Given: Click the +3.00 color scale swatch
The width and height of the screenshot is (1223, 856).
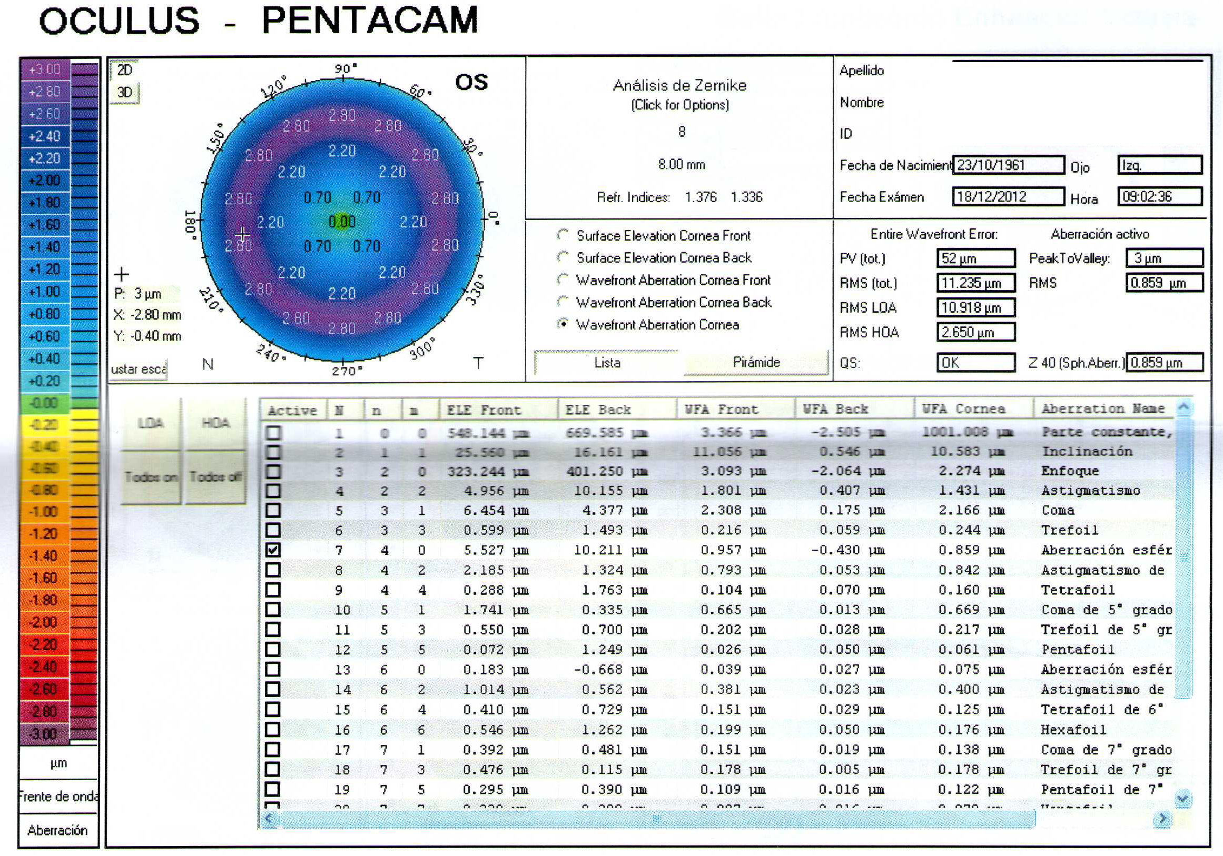Looking at the screenshot, I should [x=45, y=69].
